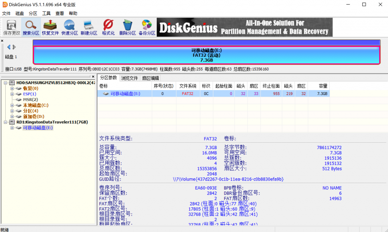Viewport: 388px width, 232px height.
Task: Open the 帮助 menu
Action: (x=73, y=13)
